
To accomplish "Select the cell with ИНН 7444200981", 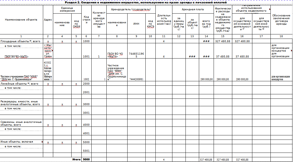I will [x=136, y=79].
